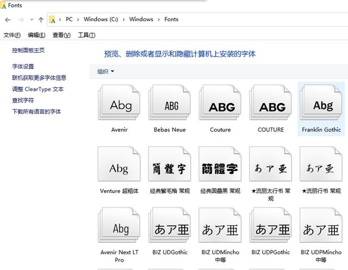
Task: Select the 经典圆叠黑 常规 font icon
Action: [220, 167]
